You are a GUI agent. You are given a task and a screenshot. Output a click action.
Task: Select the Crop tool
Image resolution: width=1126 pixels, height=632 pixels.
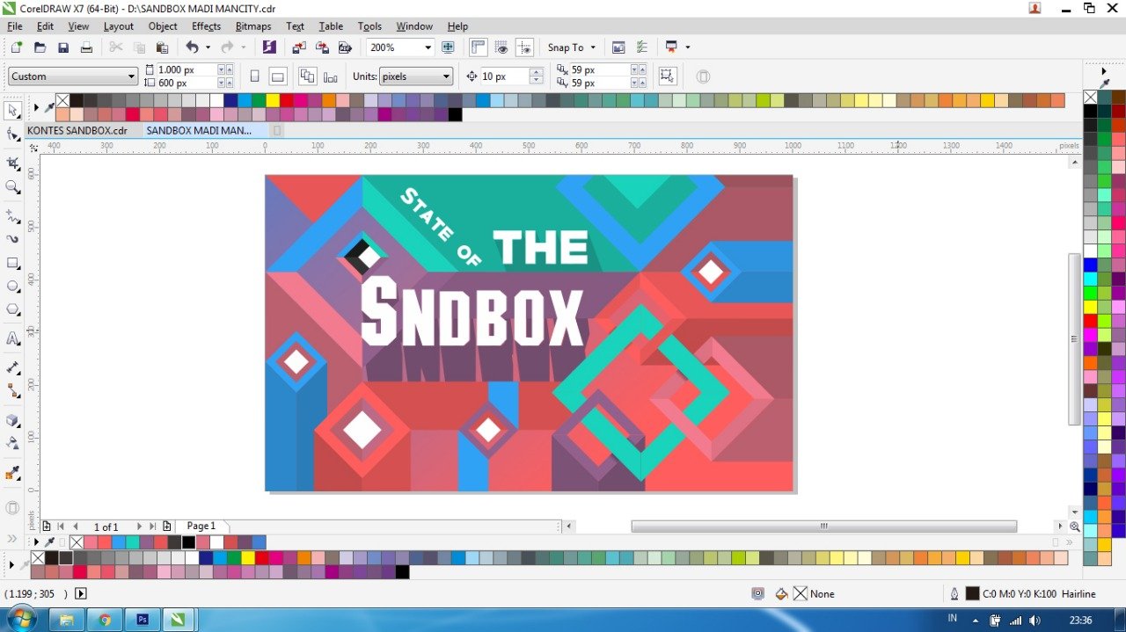coord(12,163)
